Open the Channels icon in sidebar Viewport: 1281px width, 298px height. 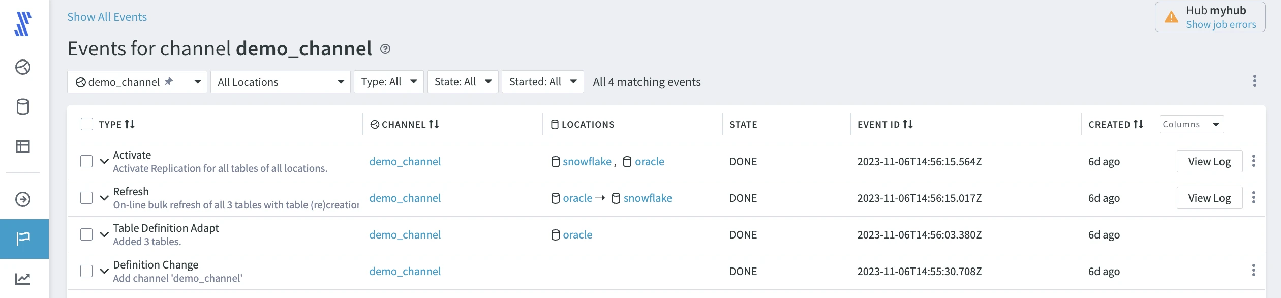tap(23, 67)
